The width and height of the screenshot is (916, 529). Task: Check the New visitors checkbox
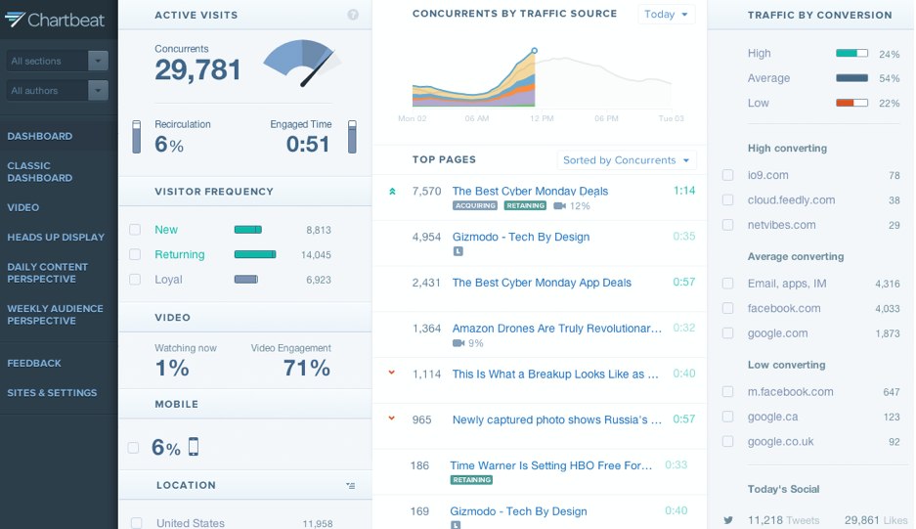(135, 230)
